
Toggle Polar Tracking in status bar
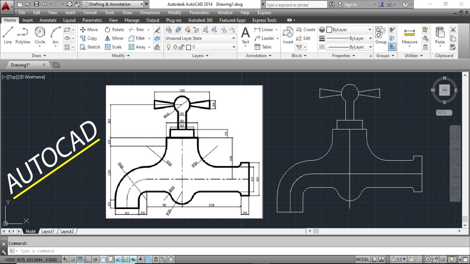tap(95, 259)
